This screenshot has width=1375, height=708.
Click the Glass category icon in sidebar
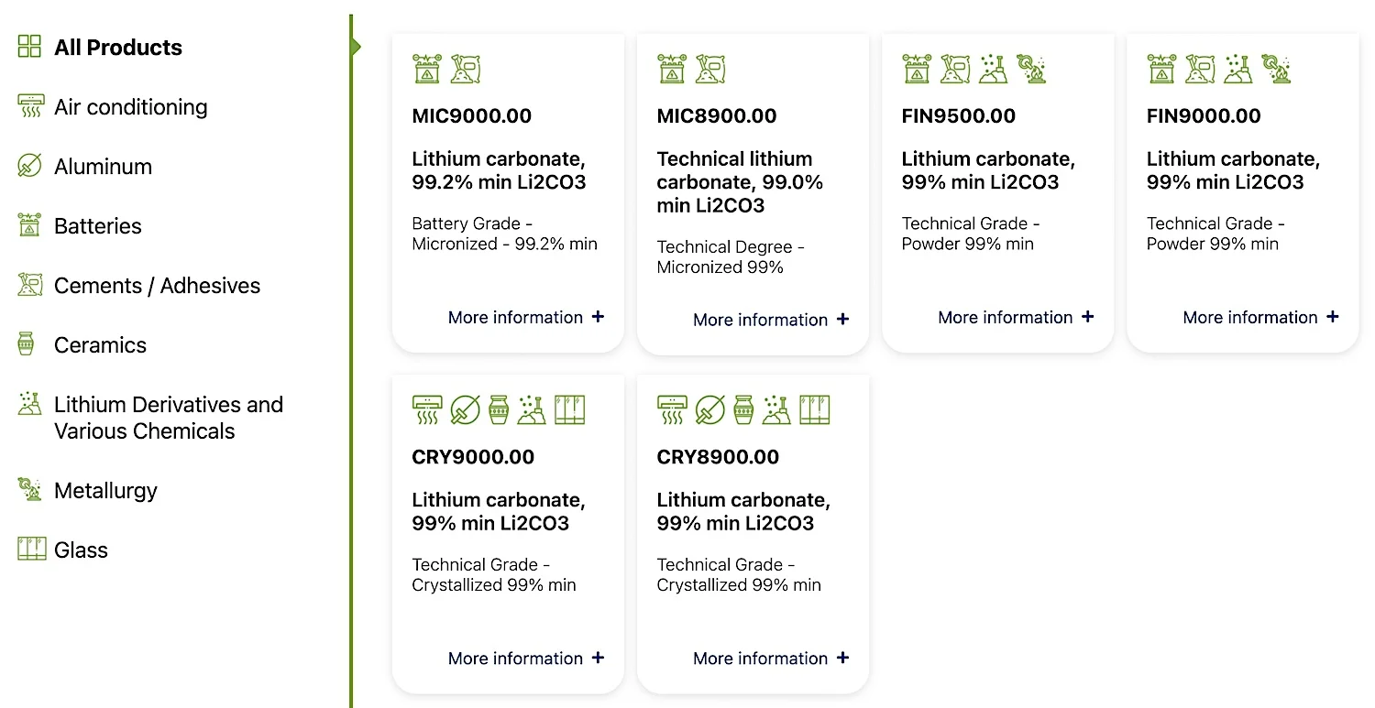point(31,550)
